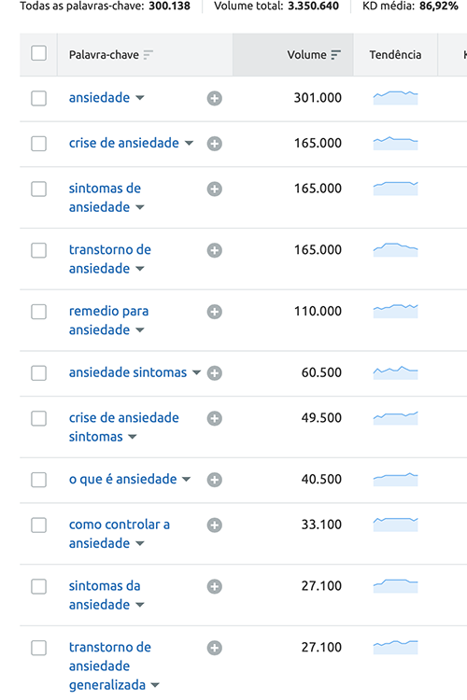
Task: Click trend chart for 'crise de ansiedade sintomas'
Action: pos(395,418)
